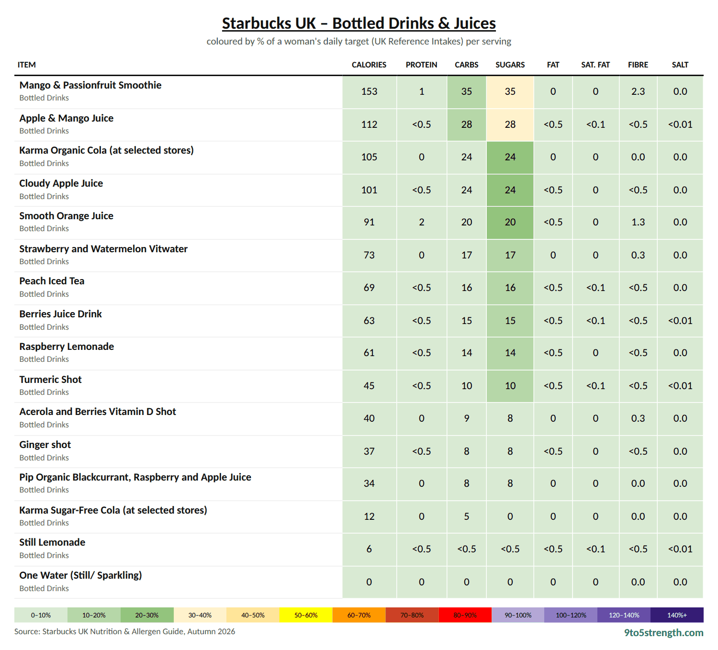This screenshot has width=718, height=650.
Task: Click Ginger shot item name
Action: click(45, 445)
